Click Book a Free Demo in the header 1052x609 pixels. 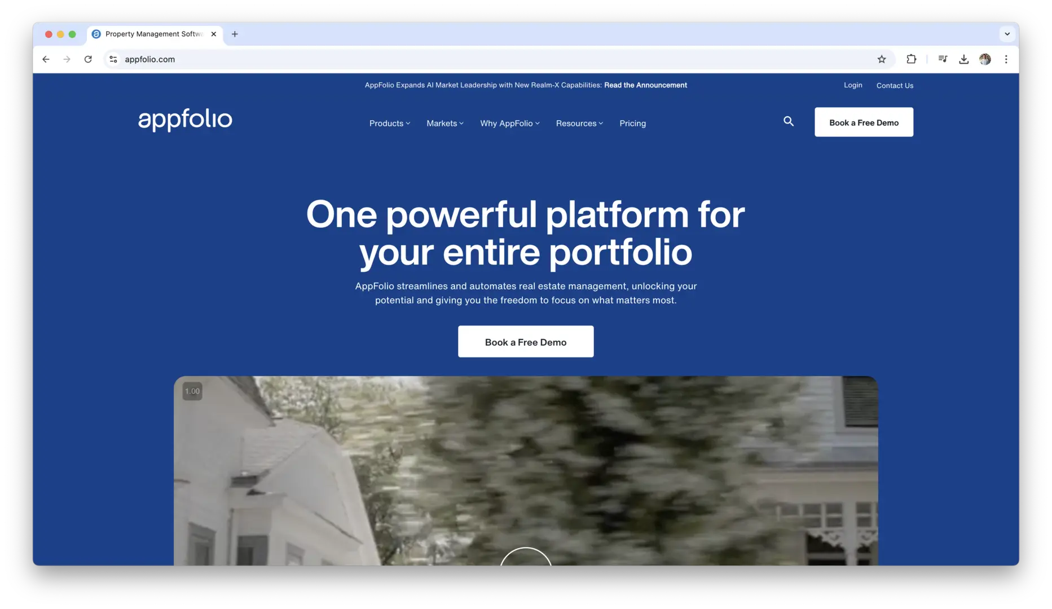pyautogui.click(x=864, y=122)
